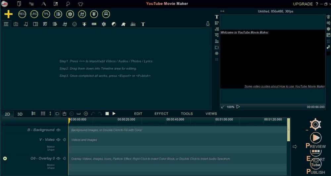Screen dimensions: 331x176
Task: Click the layout panels icon in title bar
Action: (x=56, y=4)
